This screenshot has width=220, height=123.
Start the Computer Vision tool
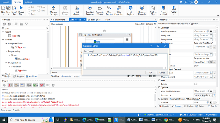tap(100, 10)
